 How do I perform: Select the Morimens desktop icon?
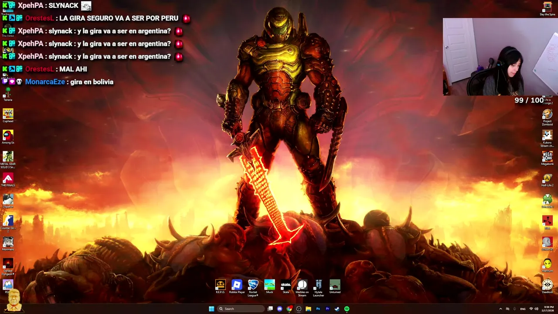pyautogui.click(x=8, y=244)
